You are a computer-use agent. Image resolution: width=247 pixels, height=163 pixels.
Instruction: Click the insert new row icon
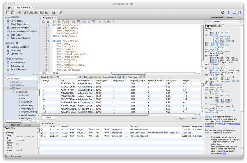pyautogui.click(x=95, y=77)
